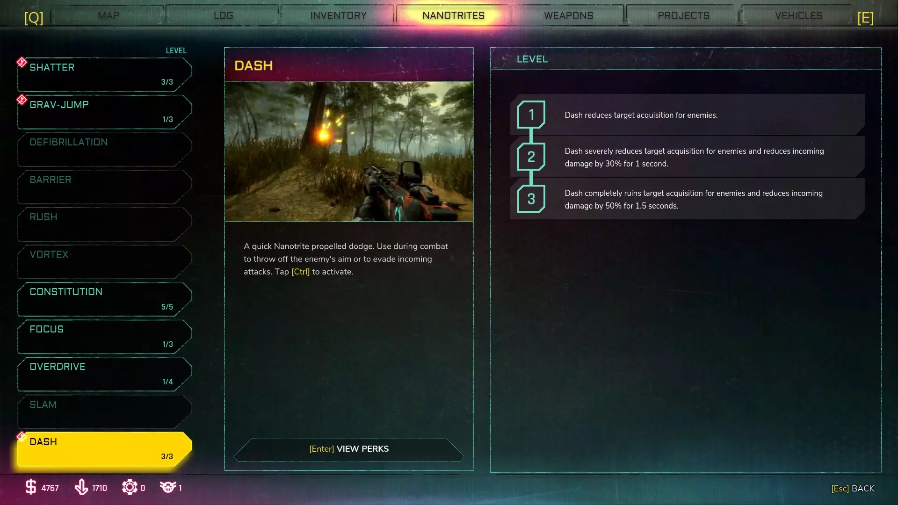Click the Dash gameplay preview image
898x505 pixels.
click(349, 151)
